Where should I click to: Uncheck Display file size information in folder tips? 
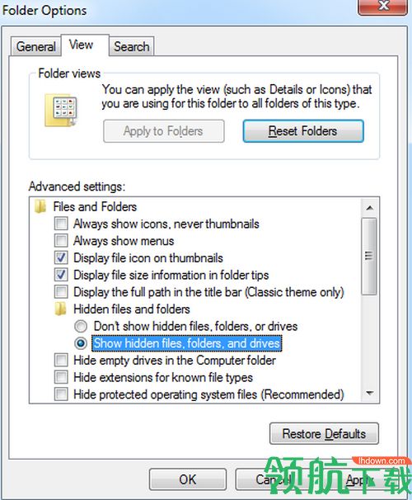coord(61,275)
